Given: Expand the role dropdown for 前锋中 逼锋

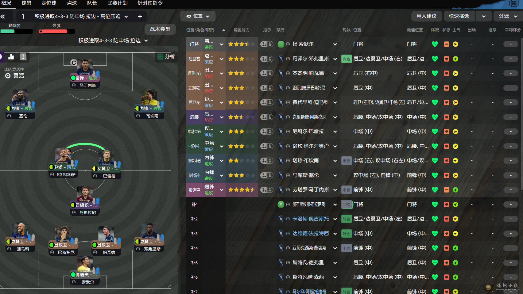Looking at the screenshot, I should [x=221, y=190].
